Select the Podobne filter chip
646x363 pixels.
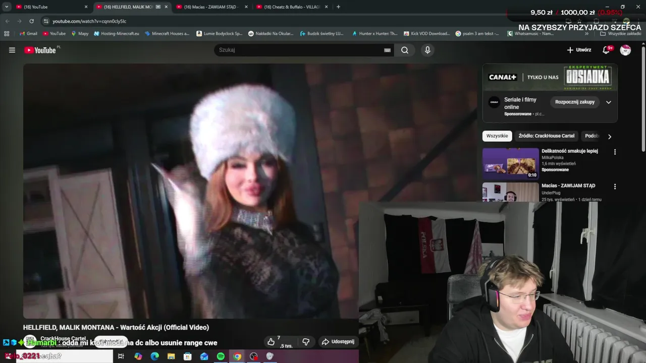click(591, 136)
